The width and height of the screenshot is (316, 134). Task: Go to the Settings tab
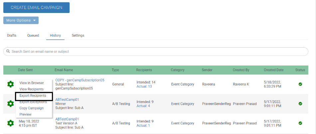[x=78, y=36]
